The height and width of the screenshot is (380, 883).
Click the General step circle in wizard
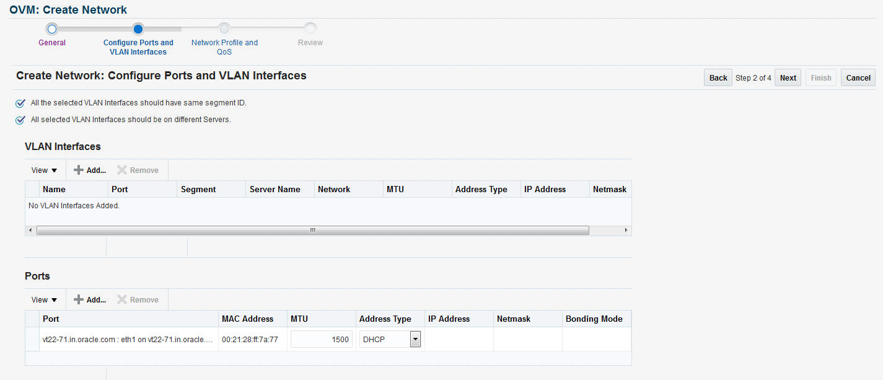tap(52, 29)
